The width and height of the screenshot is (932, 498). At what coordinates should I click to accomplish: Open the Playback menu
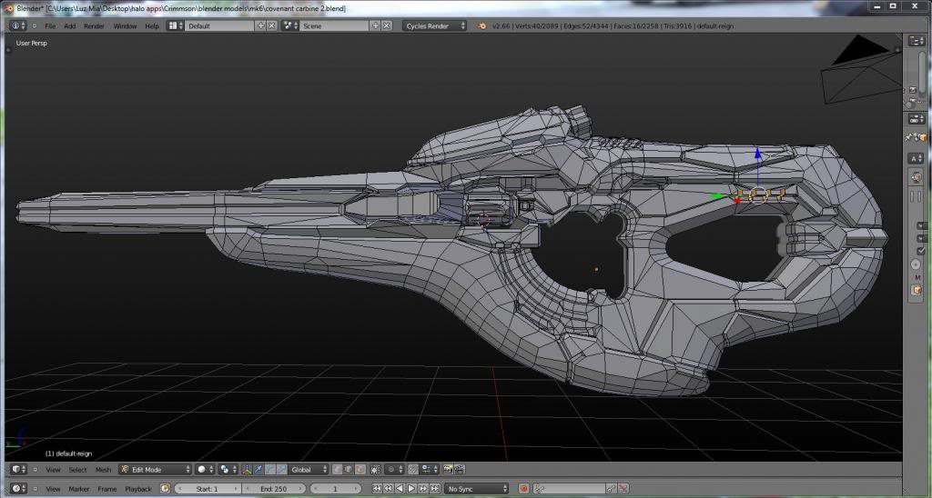point(138,489)
